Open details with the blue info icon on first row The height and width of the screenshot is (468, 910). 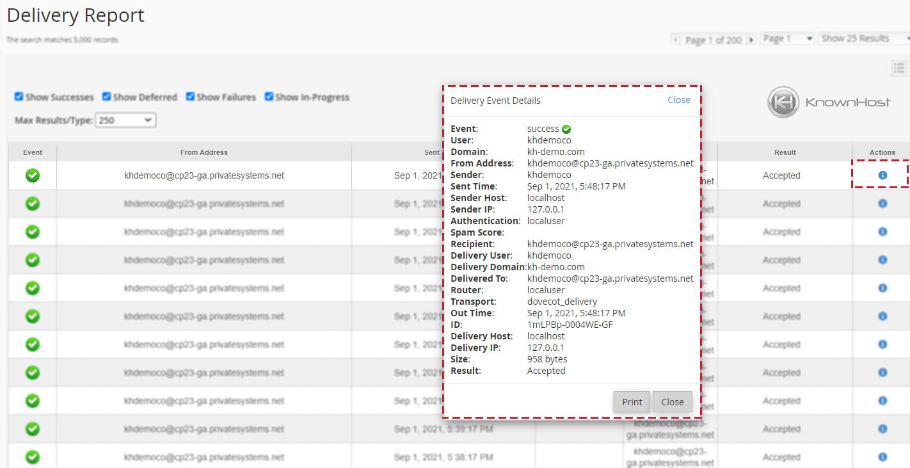[x=882, y=175]
